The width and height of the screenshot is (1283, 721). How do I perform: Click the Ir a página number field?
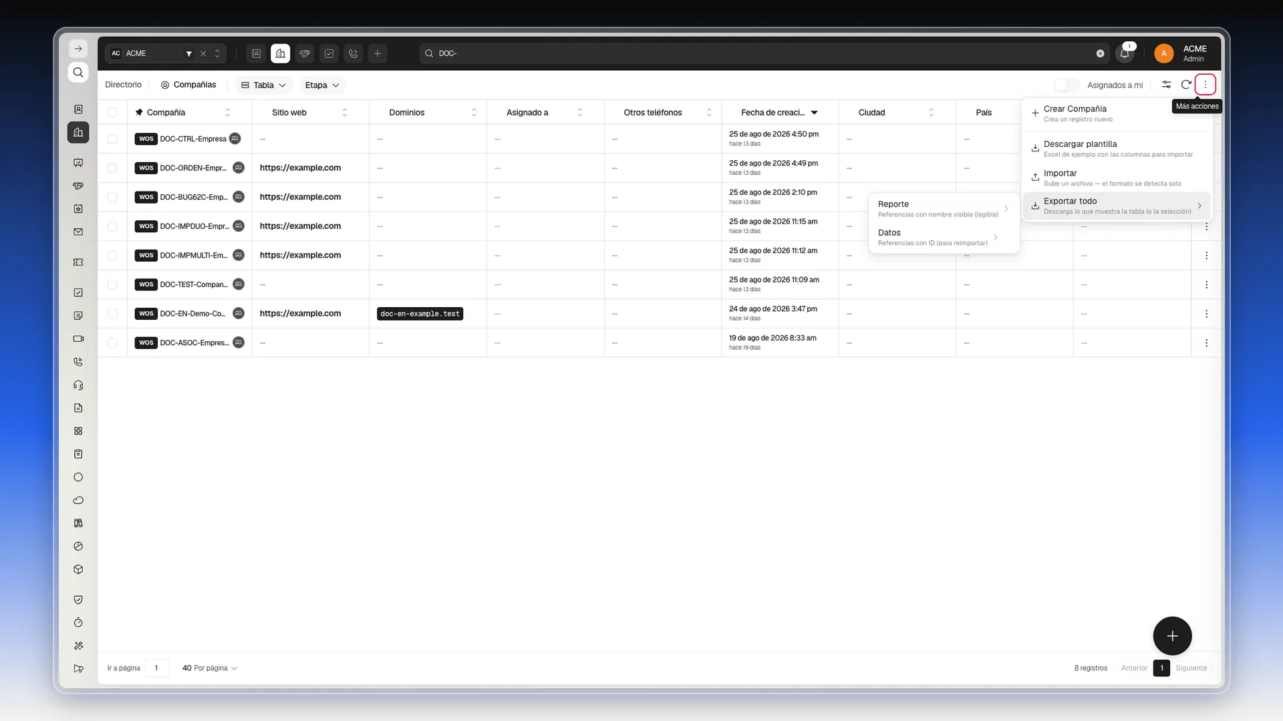click(x=156, y=668)
